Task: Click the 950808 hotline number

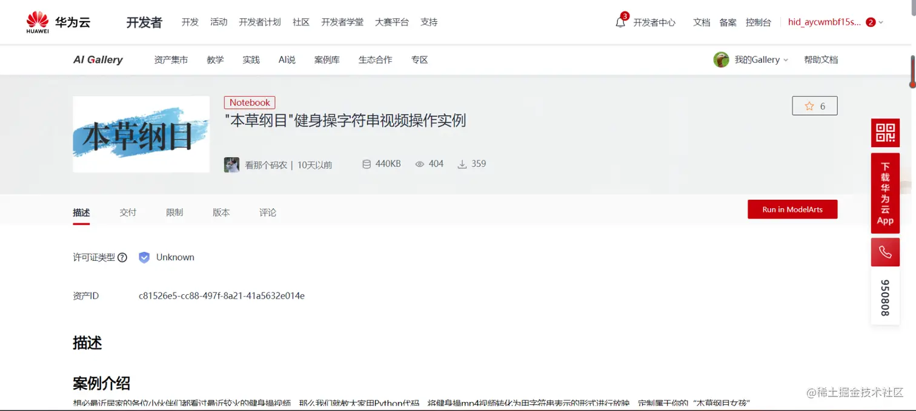Action: [885, 298]
